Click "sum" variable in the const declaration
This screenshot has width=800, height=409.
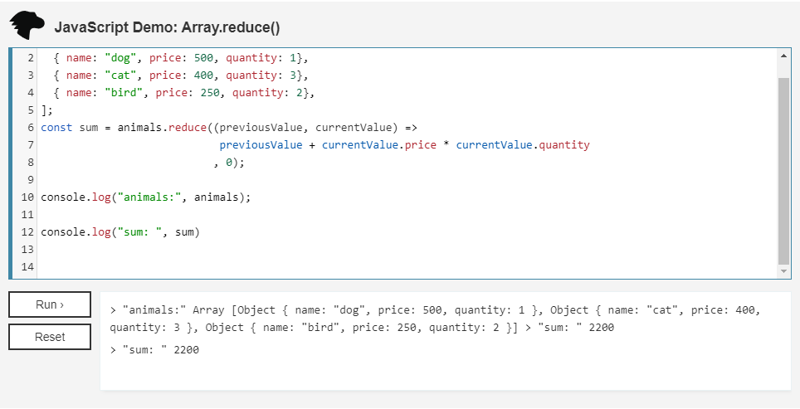click(x=89, y=128)
